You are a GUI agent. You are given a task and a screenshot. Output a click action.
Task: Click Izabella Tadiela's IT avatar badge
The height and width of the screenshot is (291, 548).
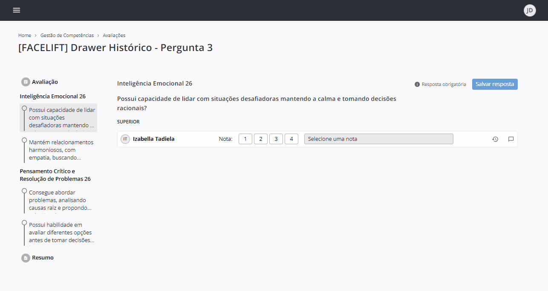(125, 139)
